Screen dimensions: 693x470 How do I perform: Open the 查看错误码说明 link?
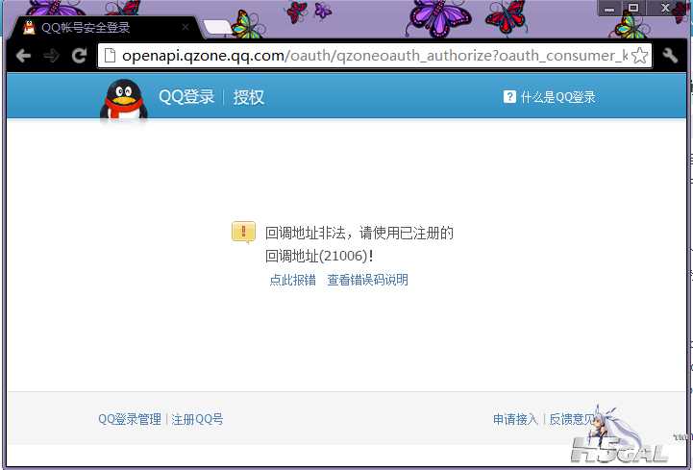367,280
